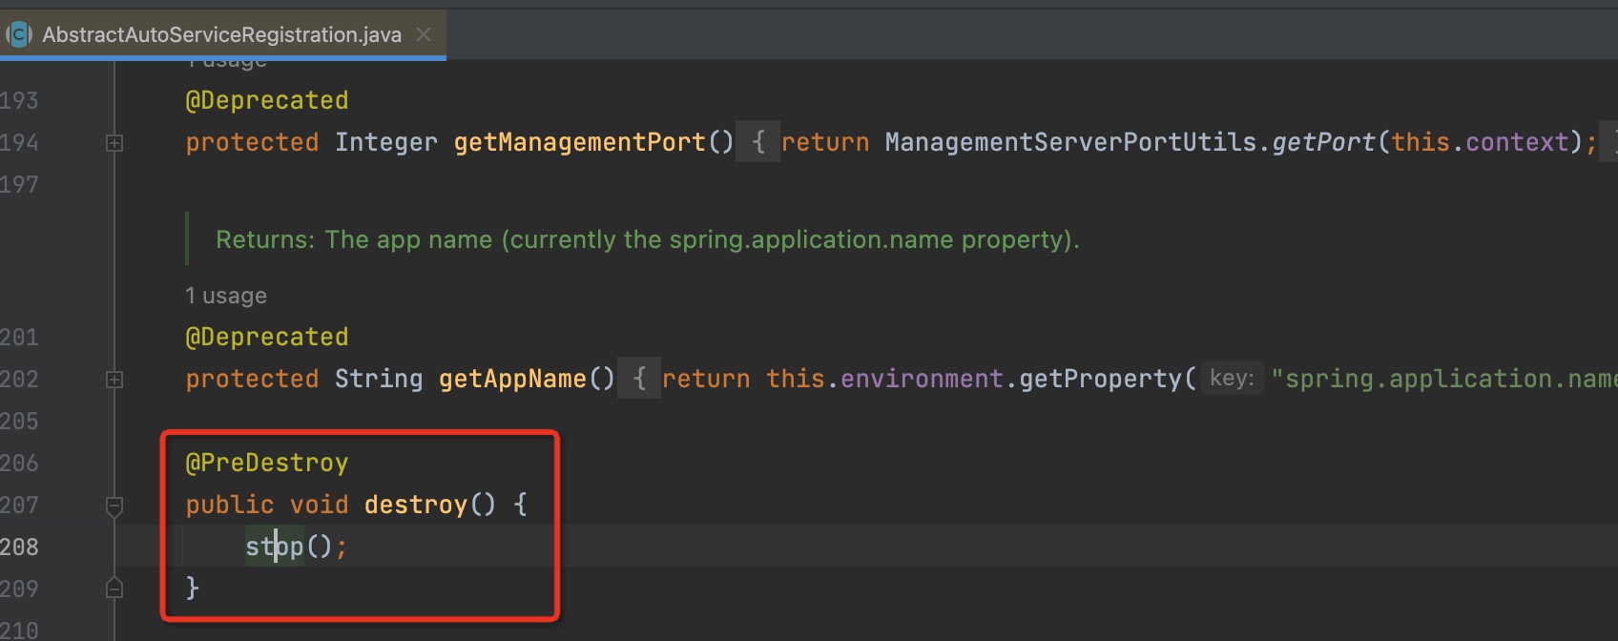Open the "1 usage" hint above getAppName
Screen dimensions: 1618x641
pos(226,297)
